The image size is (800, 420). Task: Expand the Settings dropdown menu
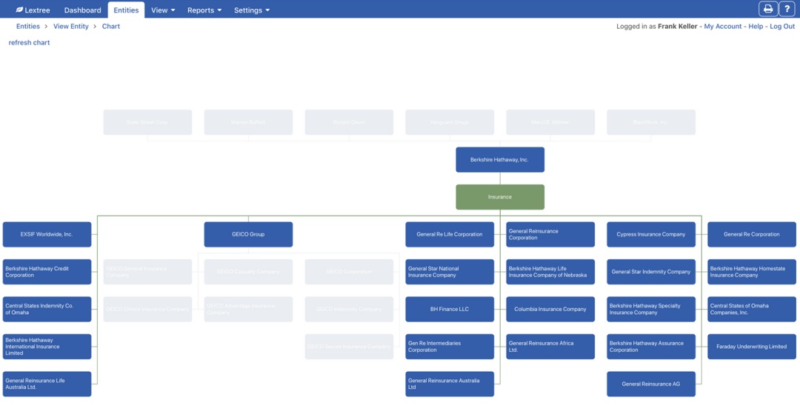(252, 10)
